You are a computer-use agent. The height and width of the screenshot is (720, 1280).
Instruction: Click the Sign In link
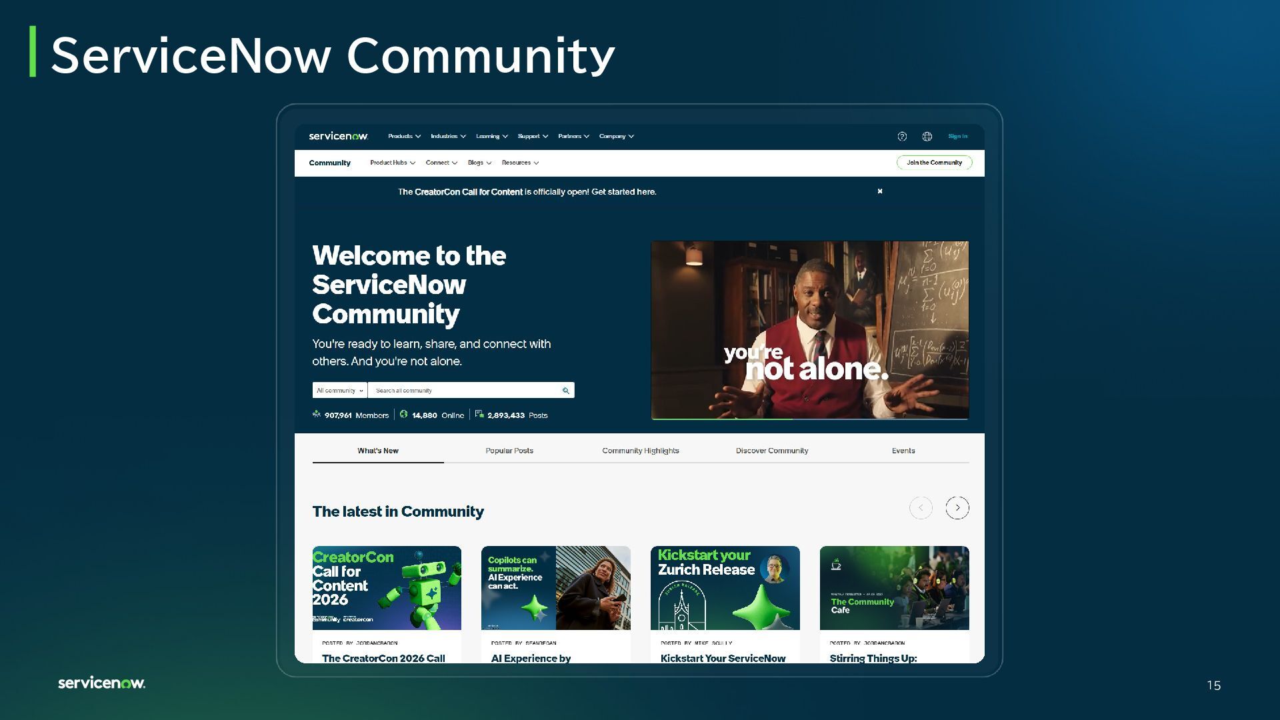(957, 137)
